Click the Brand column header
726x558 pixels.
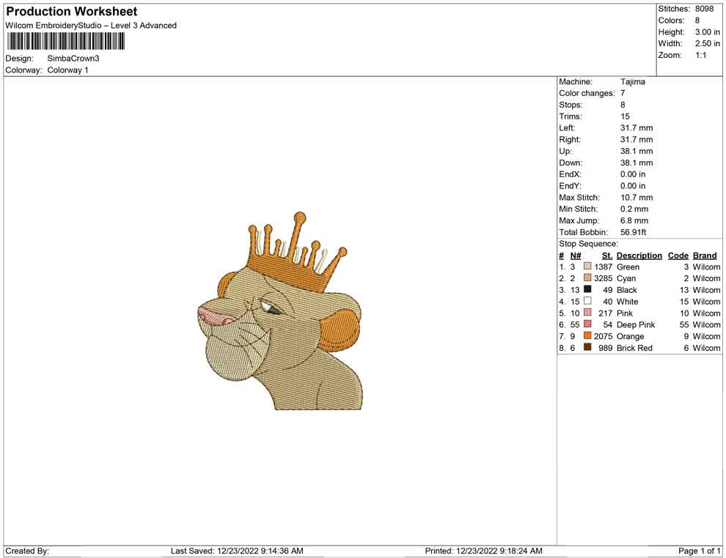click(x=704, y=255)
